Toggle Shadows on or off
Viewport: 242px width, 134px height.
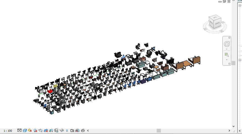coord(36,130)
